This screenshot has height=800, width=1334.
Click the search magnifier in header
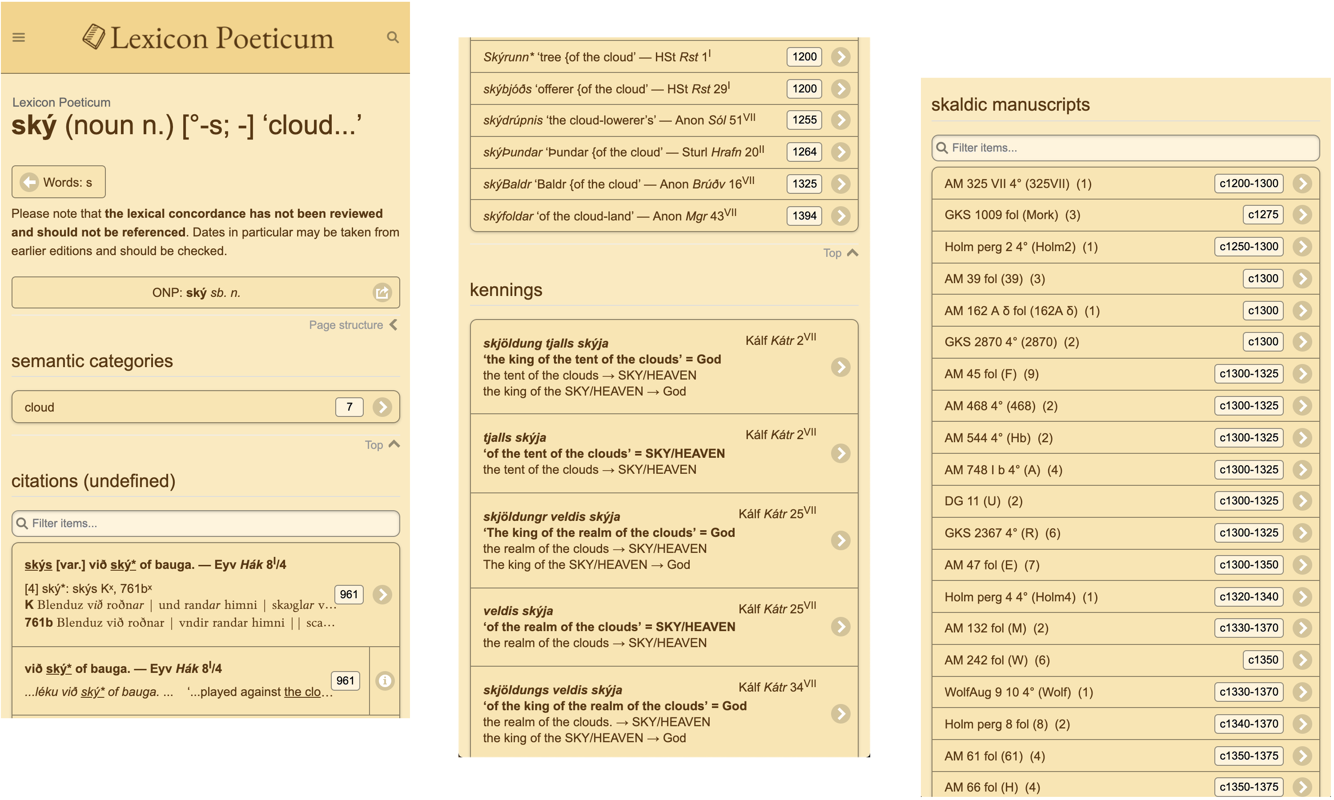coord(393,37)
